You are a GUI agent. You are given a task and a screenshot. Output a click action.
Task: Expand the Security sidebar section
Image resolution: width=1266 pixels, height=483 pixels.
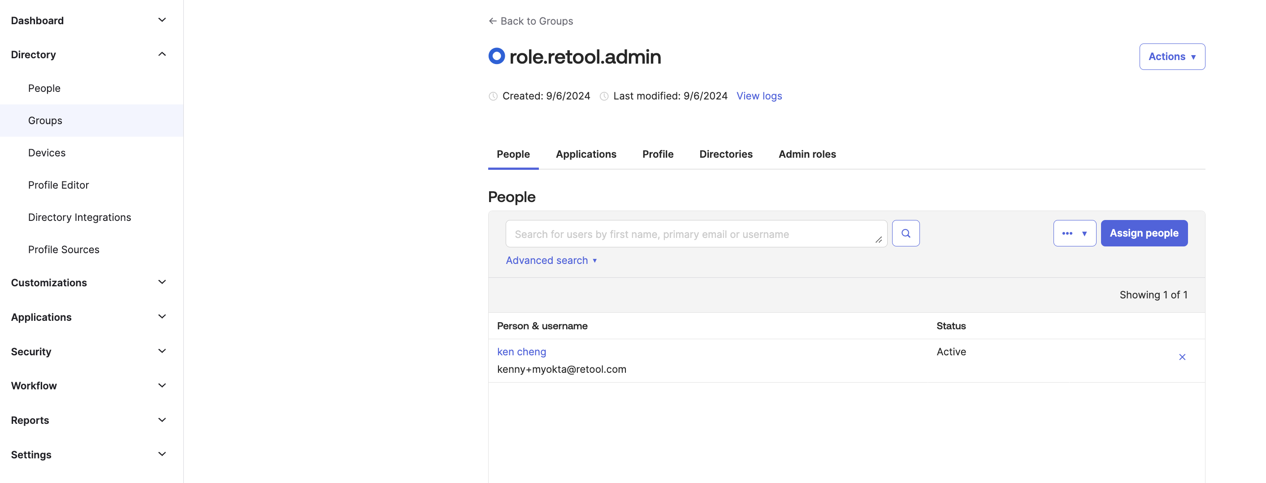click(162, 351)
